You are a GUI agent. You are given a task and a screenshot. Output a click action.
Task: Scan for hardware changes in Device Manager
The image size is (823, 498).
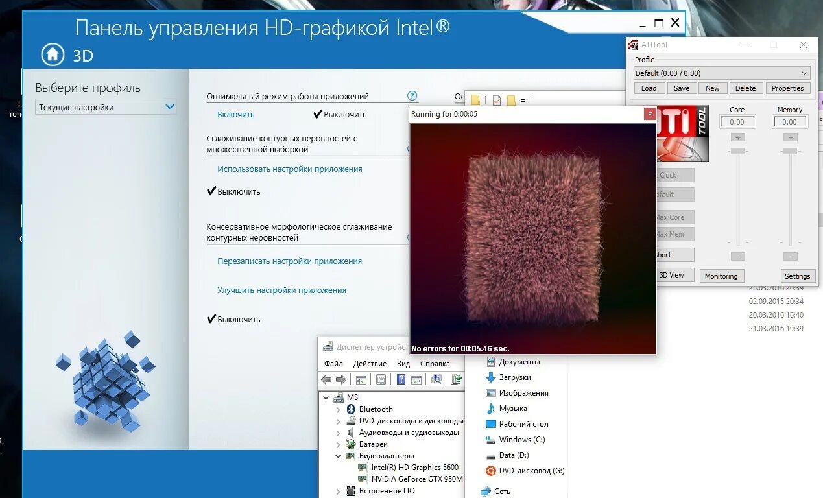[436, 380]
